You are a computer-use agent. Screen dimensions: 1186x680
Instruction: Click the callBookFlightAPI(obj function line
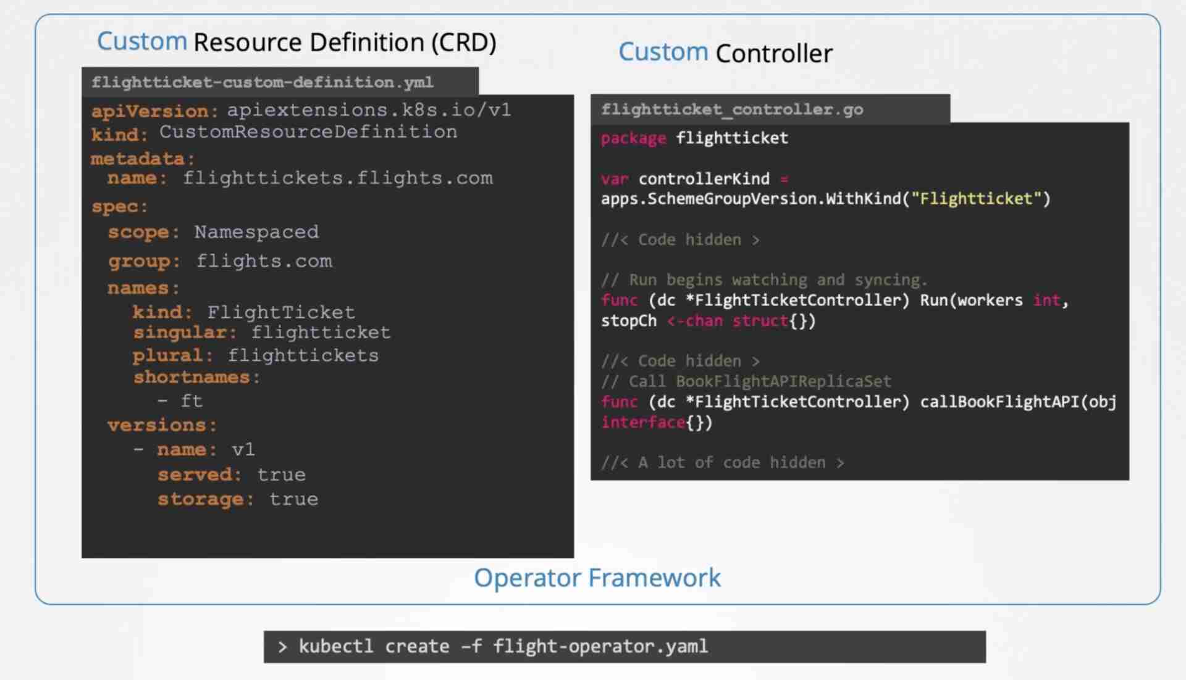859,402
